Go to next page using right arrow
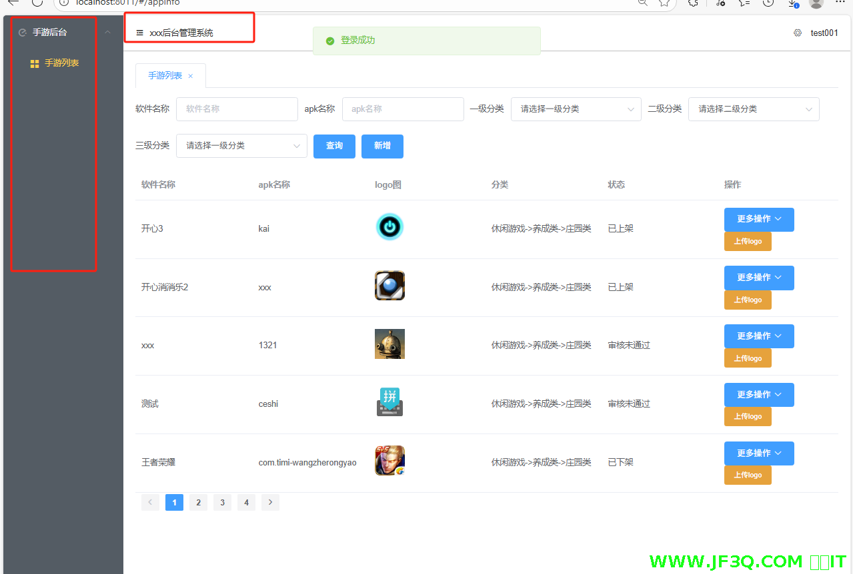The width and height of the screenshot is (853, 574). pyautogui.click(x=270, y=502)
